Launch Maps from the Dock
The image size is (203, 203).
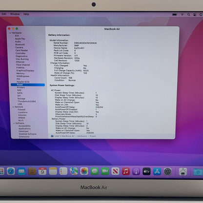pos(74,171)
